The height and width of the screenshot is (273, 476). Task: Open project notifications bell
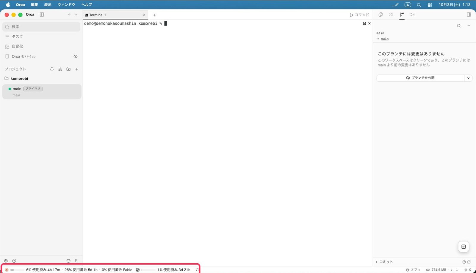point(52,69)
